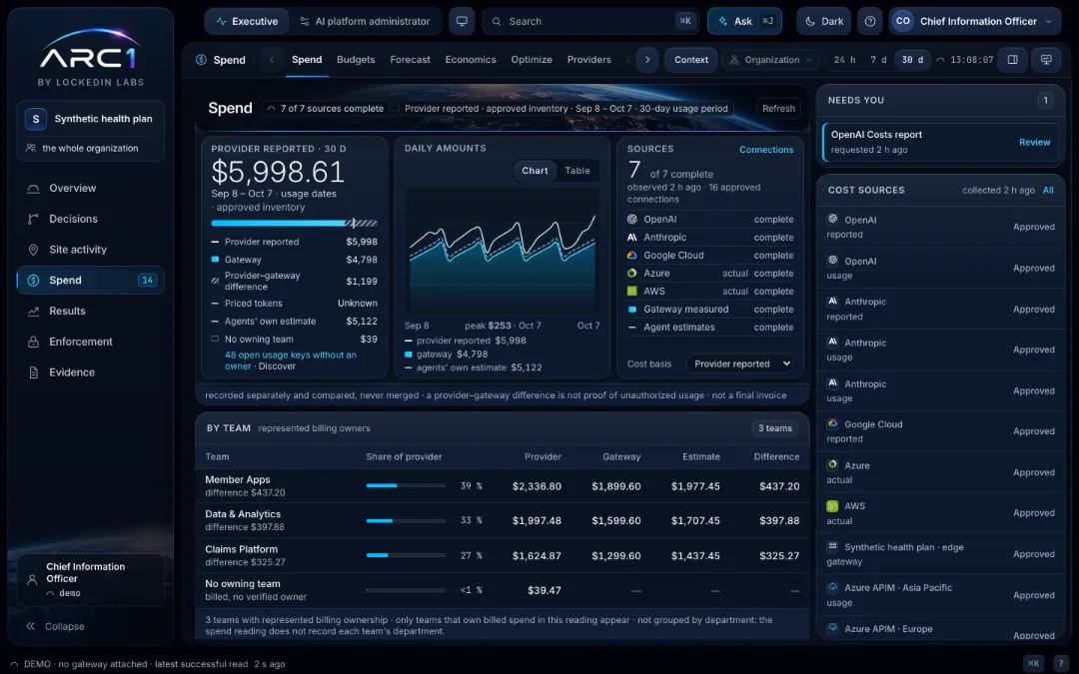Open the Organization scope dropdown

(770, 60)
